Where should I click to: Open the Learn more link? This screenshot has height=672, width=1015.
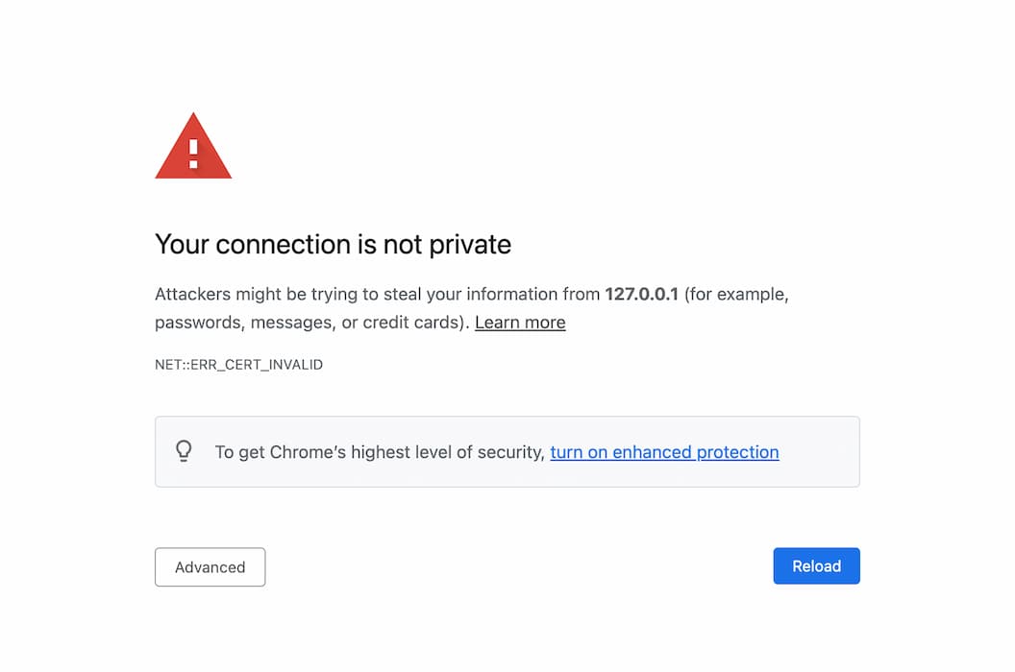(x=520, y=323)
